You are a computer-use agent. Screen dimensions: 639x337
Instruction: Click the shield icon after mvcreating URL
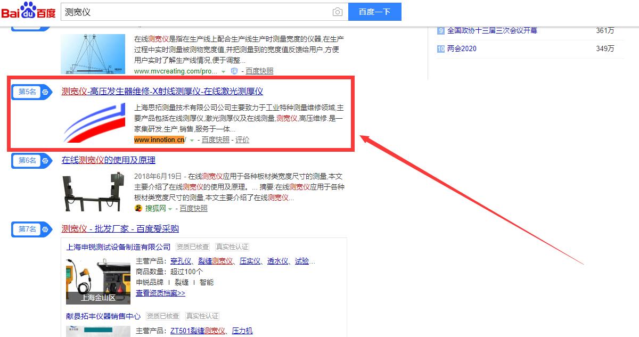[x=234, y=71]
